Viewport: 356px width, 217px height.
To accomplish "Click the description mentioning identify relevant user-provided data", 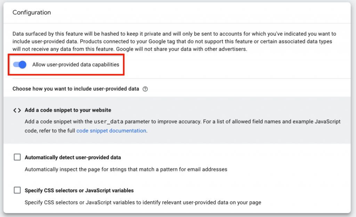I will pos(143,202).
